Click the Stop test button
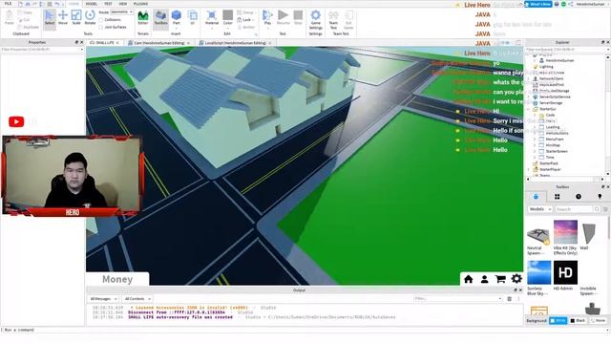Viewport: 611px width, 344px height. pos(298,18)
